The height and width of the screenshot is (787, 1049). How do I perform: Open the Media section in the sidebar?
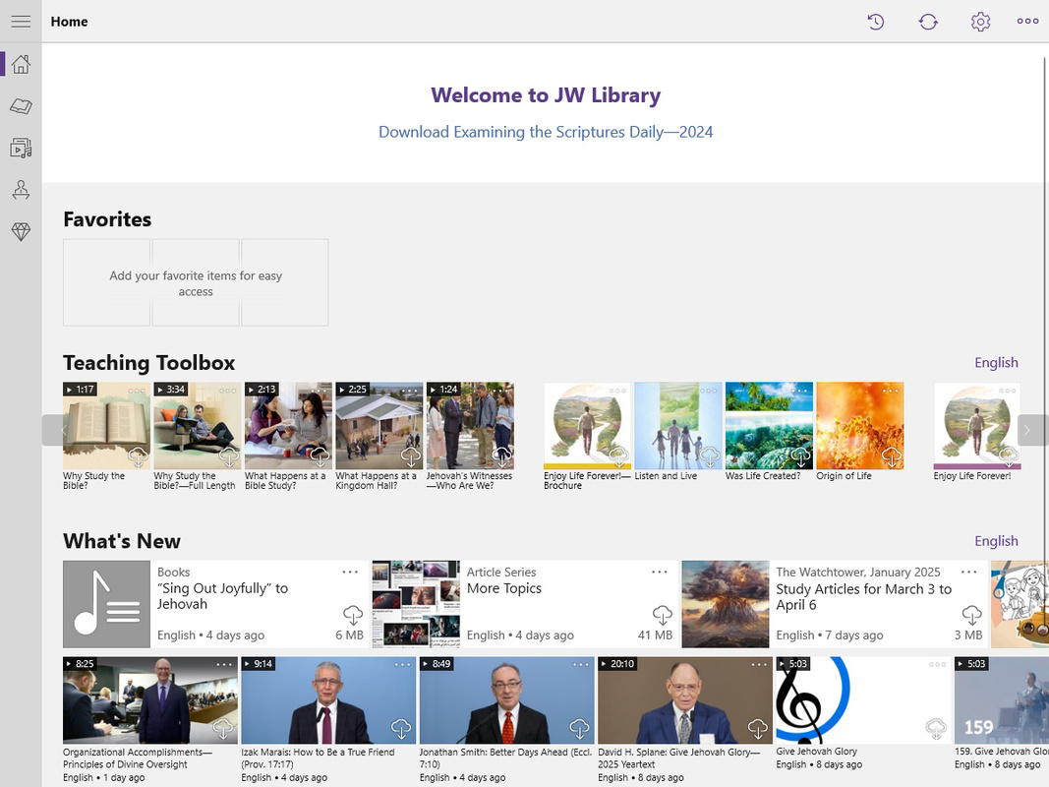click(x=20, y=148)
